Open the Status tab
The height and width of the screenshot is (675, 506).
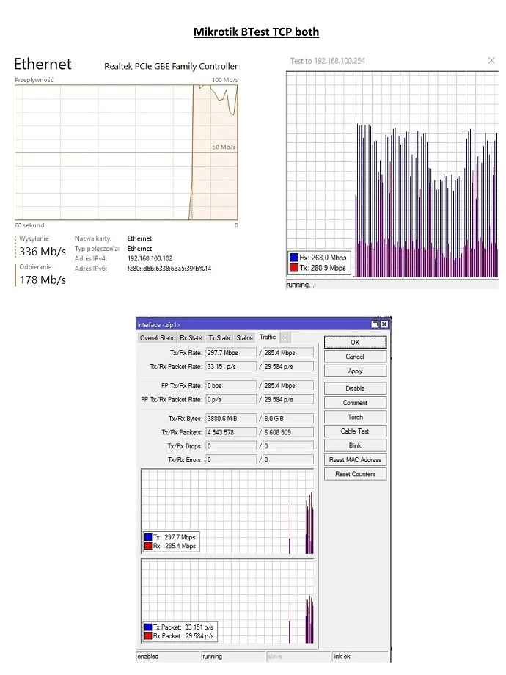point(244,338)
